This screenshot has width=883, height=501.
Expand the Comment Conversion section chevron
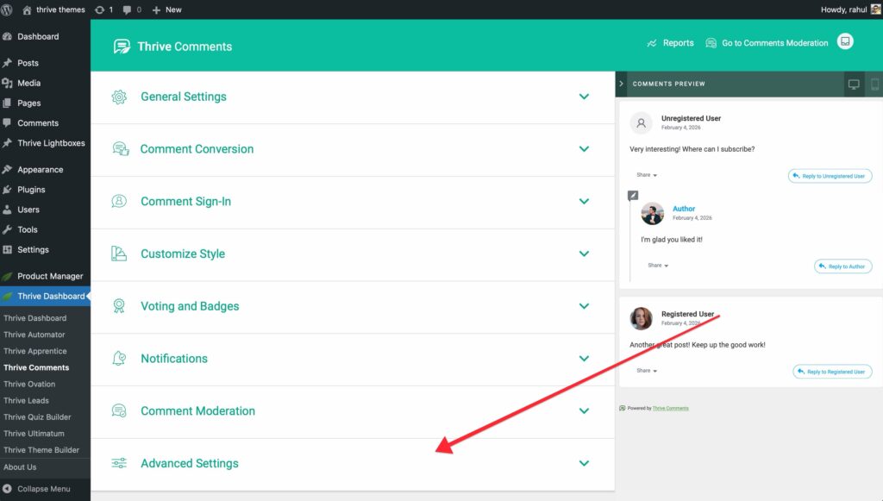(584, 149)
